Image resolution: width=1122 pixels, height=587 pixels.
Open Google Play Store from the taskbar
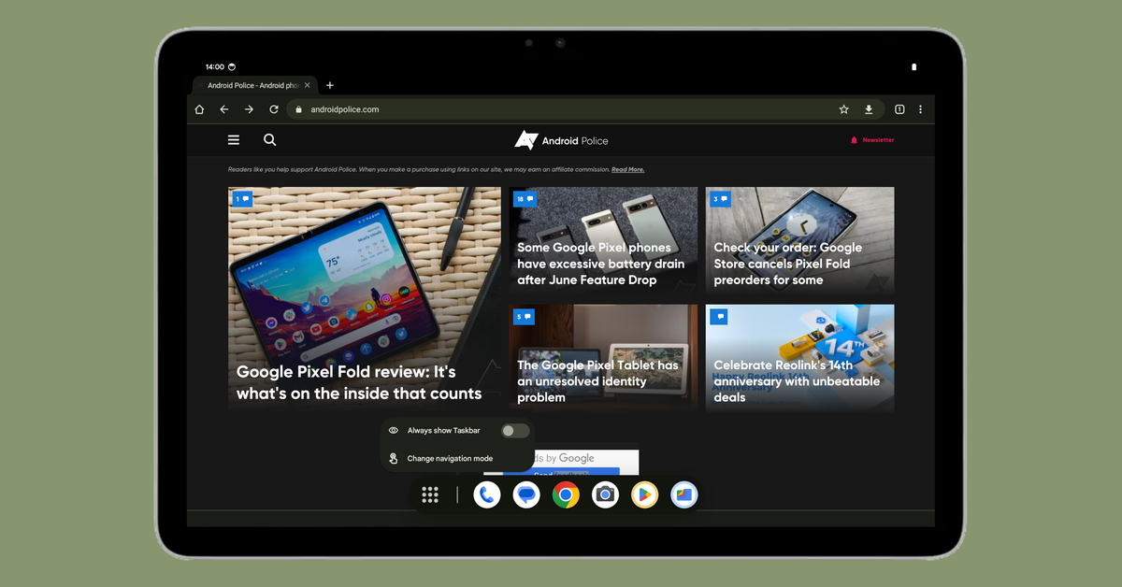[x=644, y=494]
